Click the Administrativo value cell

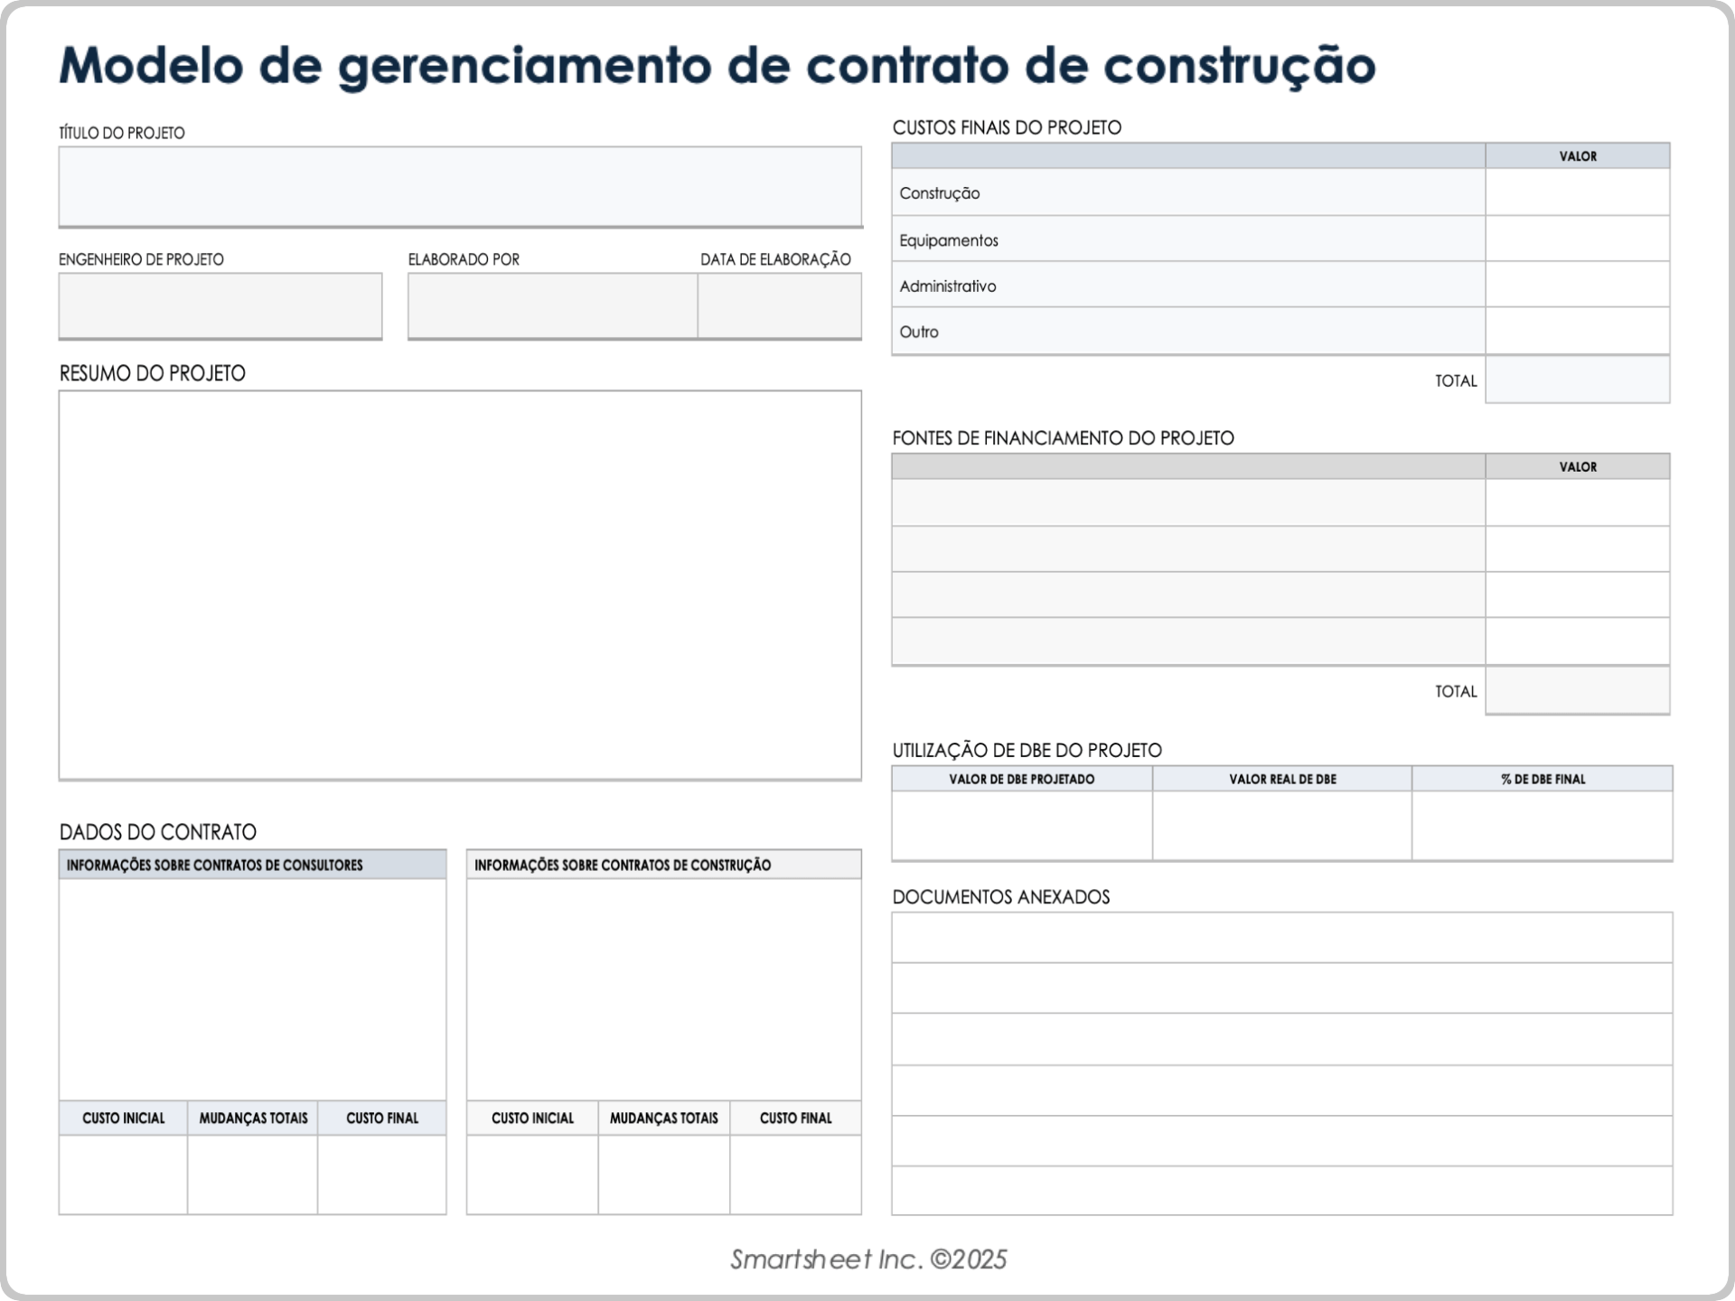point(1577,285)
